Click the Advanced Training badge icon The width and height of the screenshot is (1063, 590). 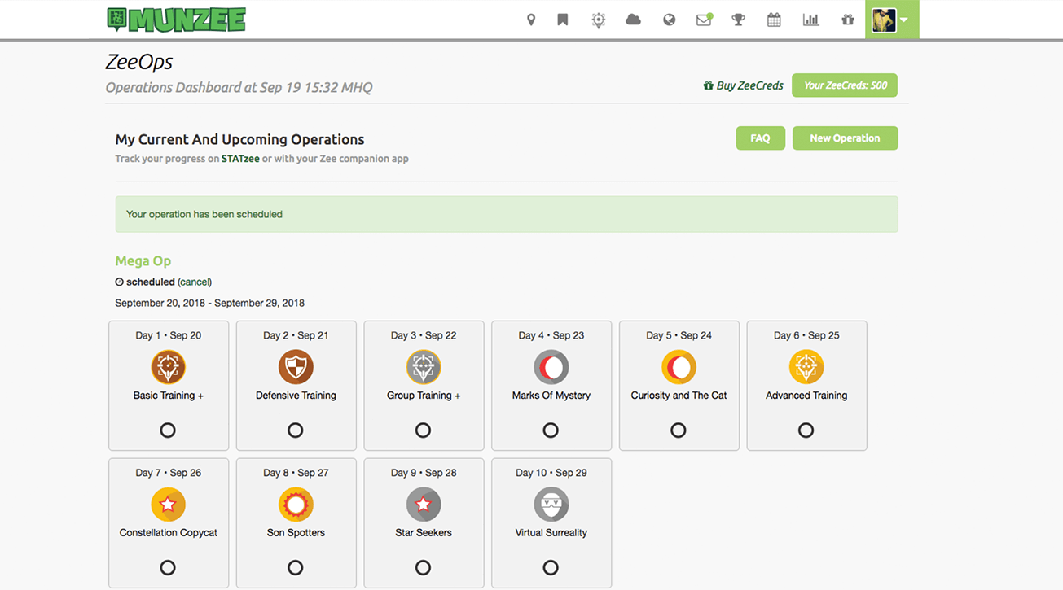[x=806, y=367]
